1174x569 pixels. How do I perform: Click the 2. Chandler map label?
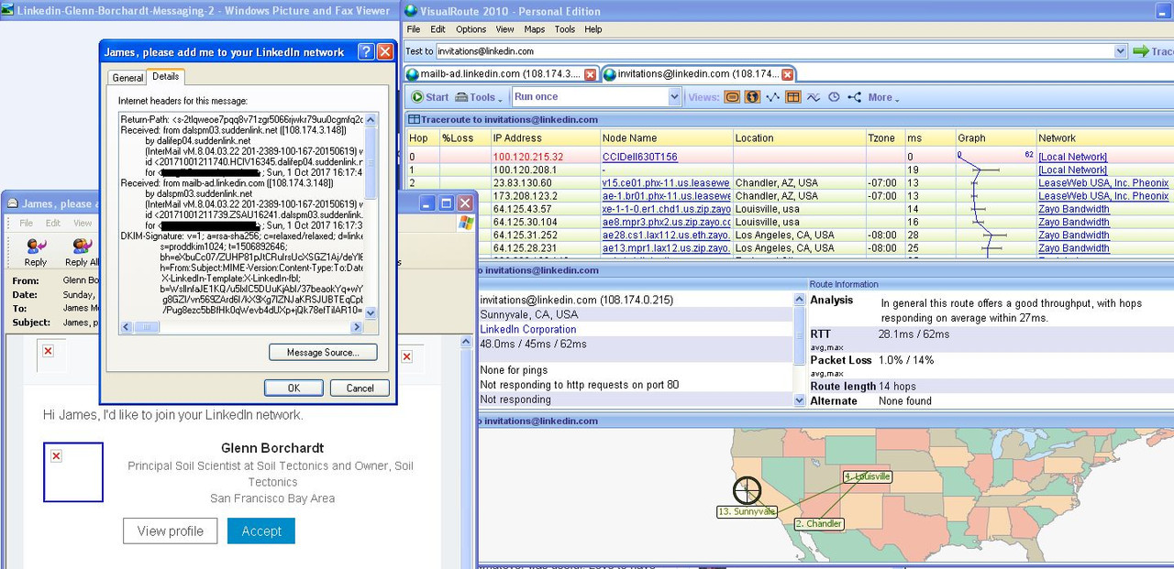click(x=819, y=523)
